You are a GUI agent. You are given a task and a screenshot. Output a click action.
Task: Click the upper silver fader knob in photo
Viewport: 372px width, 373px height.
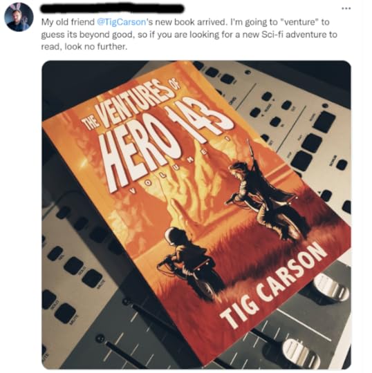(331, 289)
